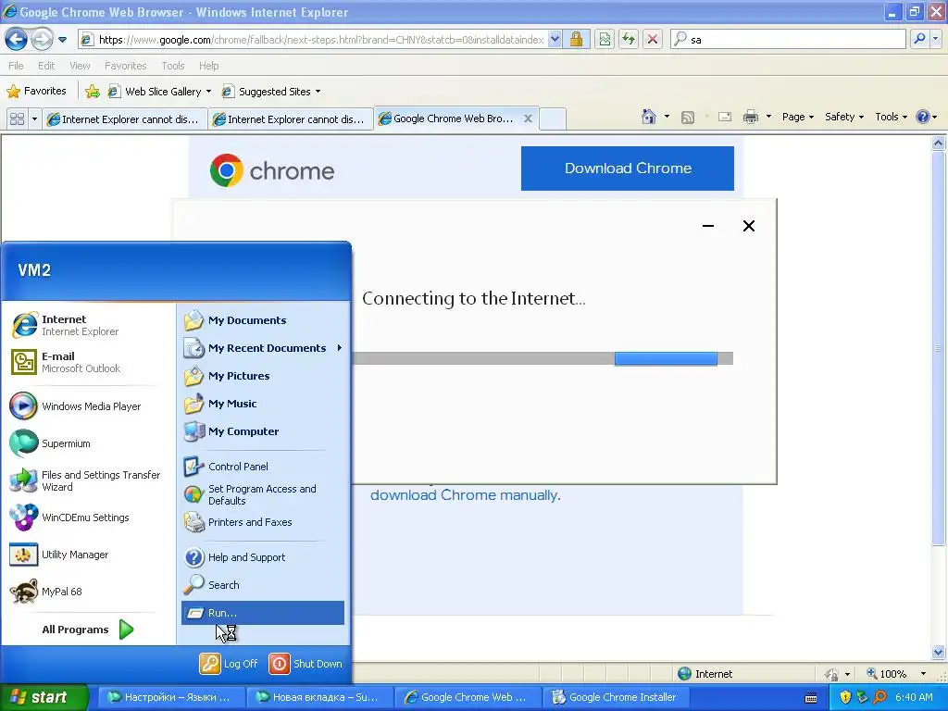Open the recent pages dropdown arrow
This screenshot has width=948, height=711.
(62, 40)
